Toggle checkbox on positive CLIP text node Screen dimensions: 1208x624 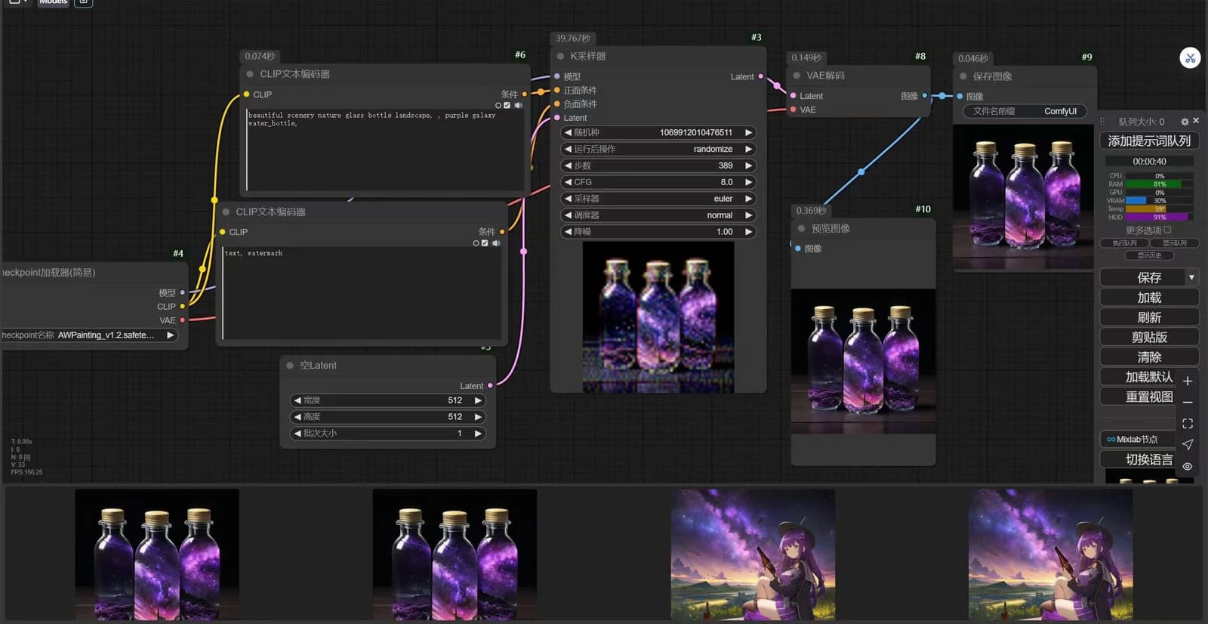[507, 105]
